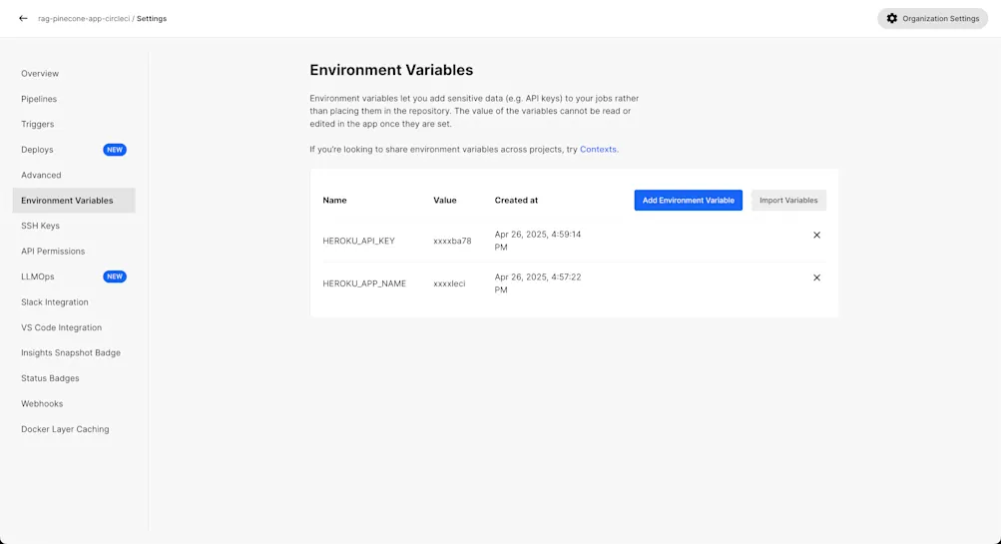The image size is (1001, 544).
Task: Open rag-pinecone-app-circleci breadcrumb link
Action: 84,19
